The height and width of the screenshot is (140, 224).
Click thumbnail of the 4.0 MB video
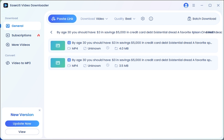point(58,46)
